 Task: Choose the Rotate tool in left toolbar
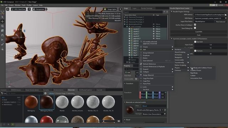pos(2,26)
